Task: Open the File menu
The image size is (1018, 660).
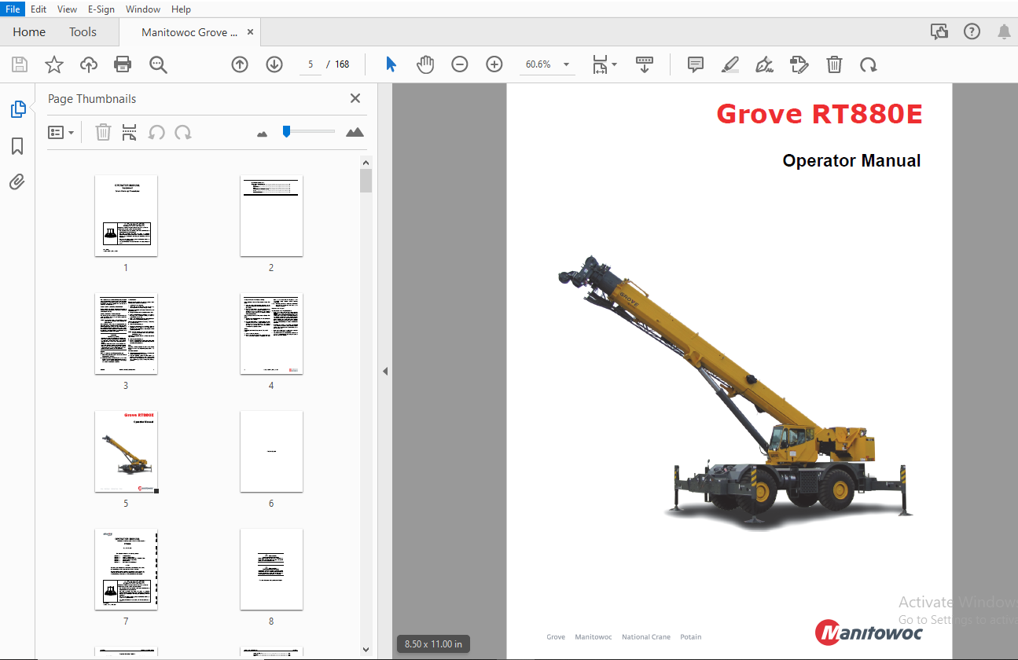Action: coord(13,9)
